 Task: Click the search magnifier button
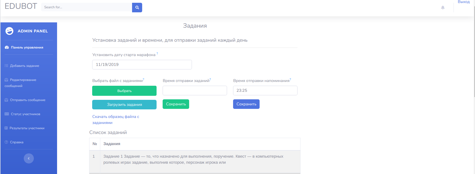click(x=137, y=8)
